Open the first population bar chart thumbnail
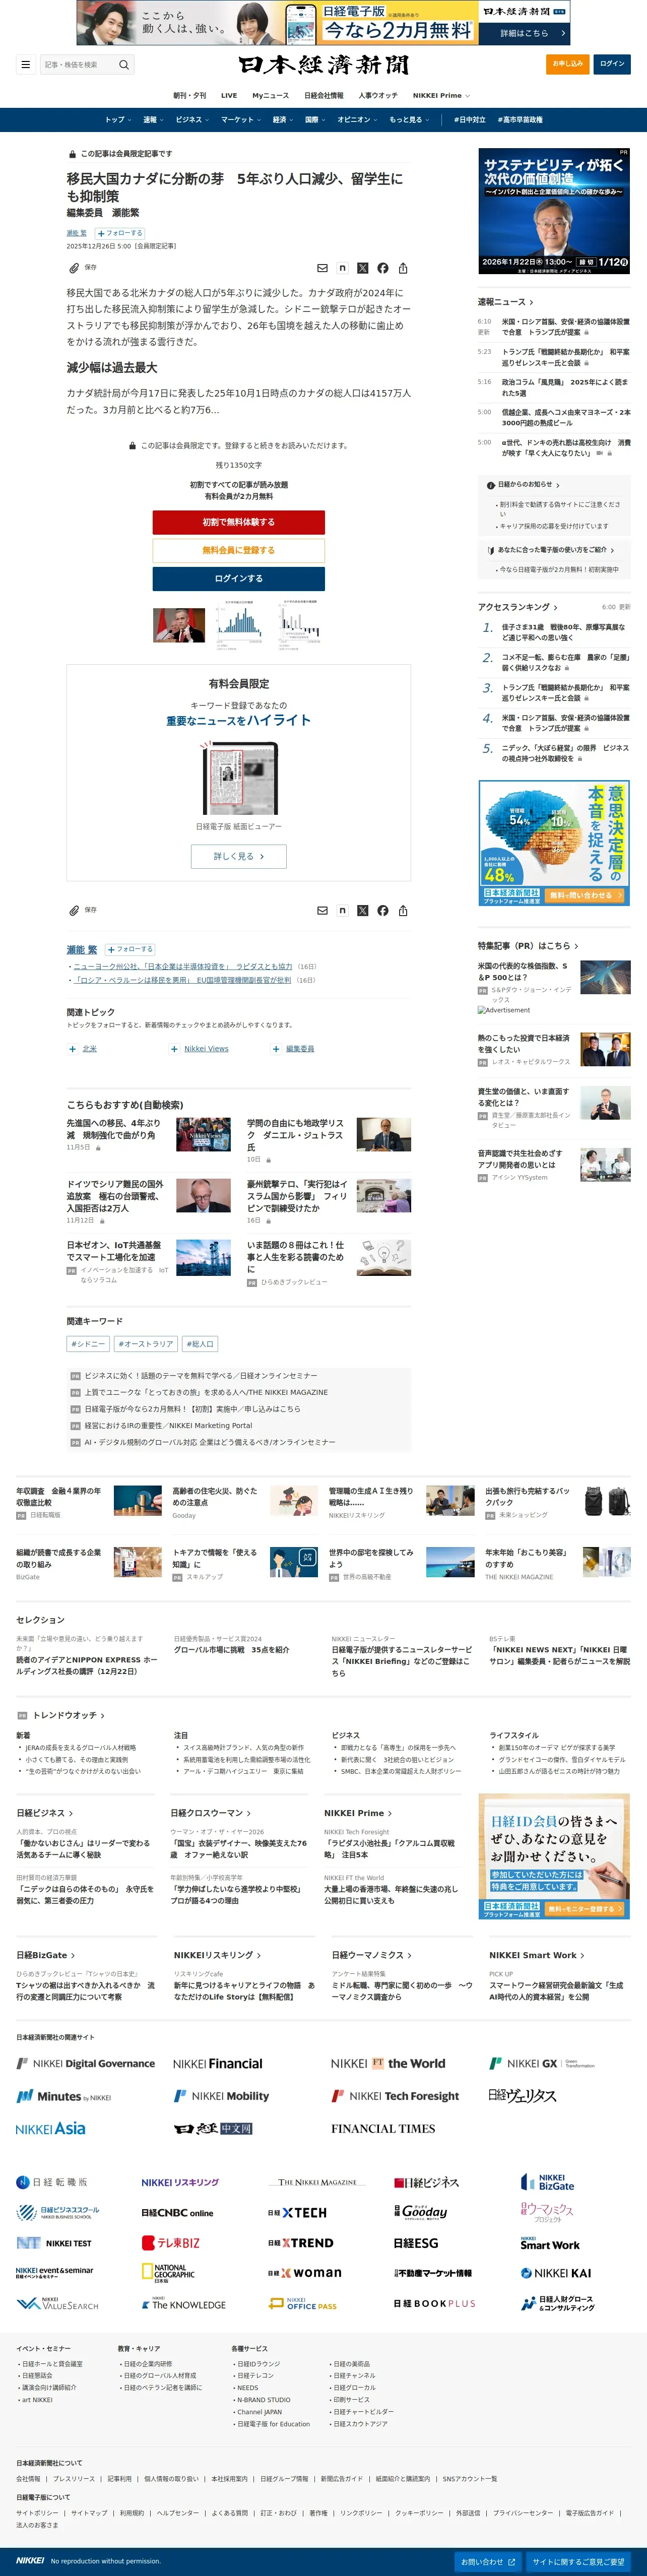This screenshot has width=647, height=2576. tap(238, 625)
